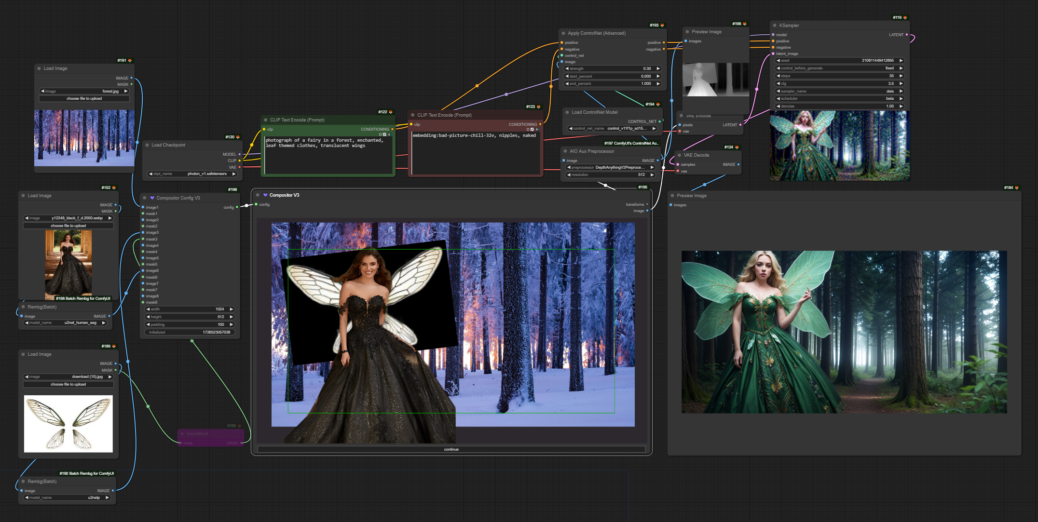Click choose file to upload under forest.jpg

coord(84,98)
